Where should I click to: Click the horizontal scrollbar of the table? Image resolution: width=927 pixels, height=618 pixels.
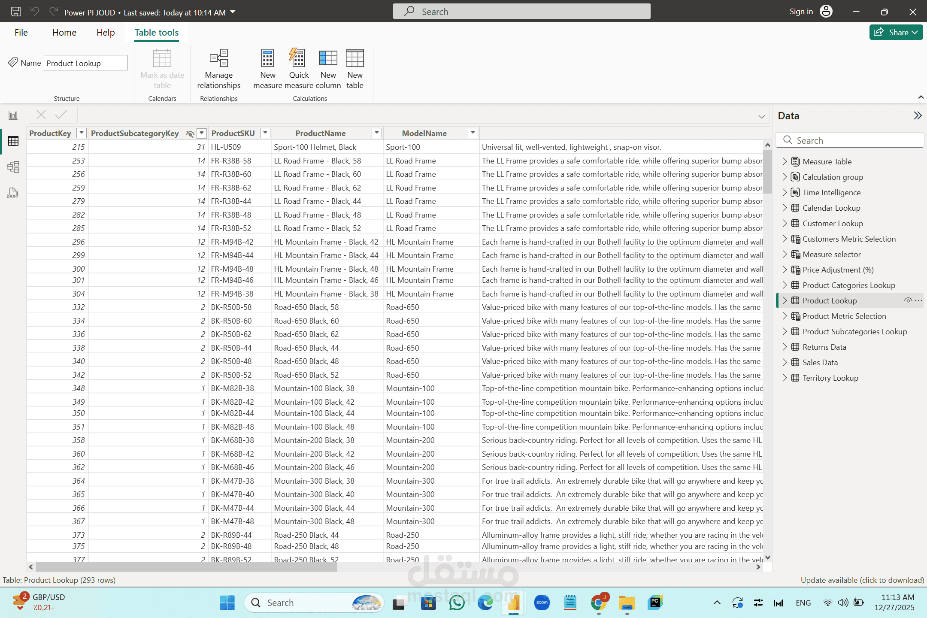187,567
